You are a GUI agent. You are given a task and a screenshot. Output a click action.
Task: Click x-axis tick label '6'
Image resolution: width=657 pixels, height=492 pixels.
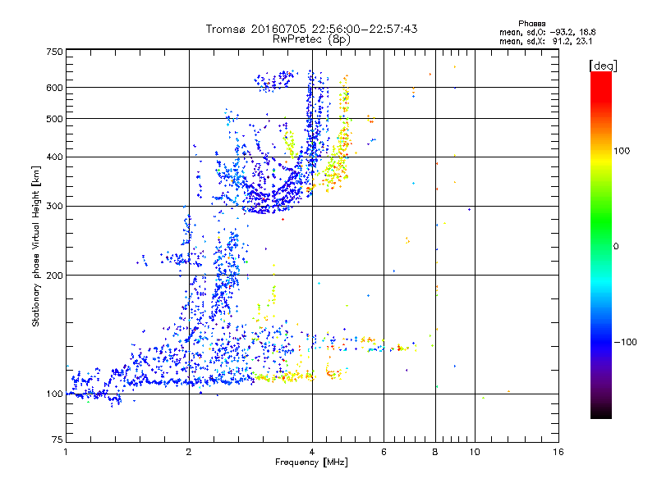pos(384,452)
